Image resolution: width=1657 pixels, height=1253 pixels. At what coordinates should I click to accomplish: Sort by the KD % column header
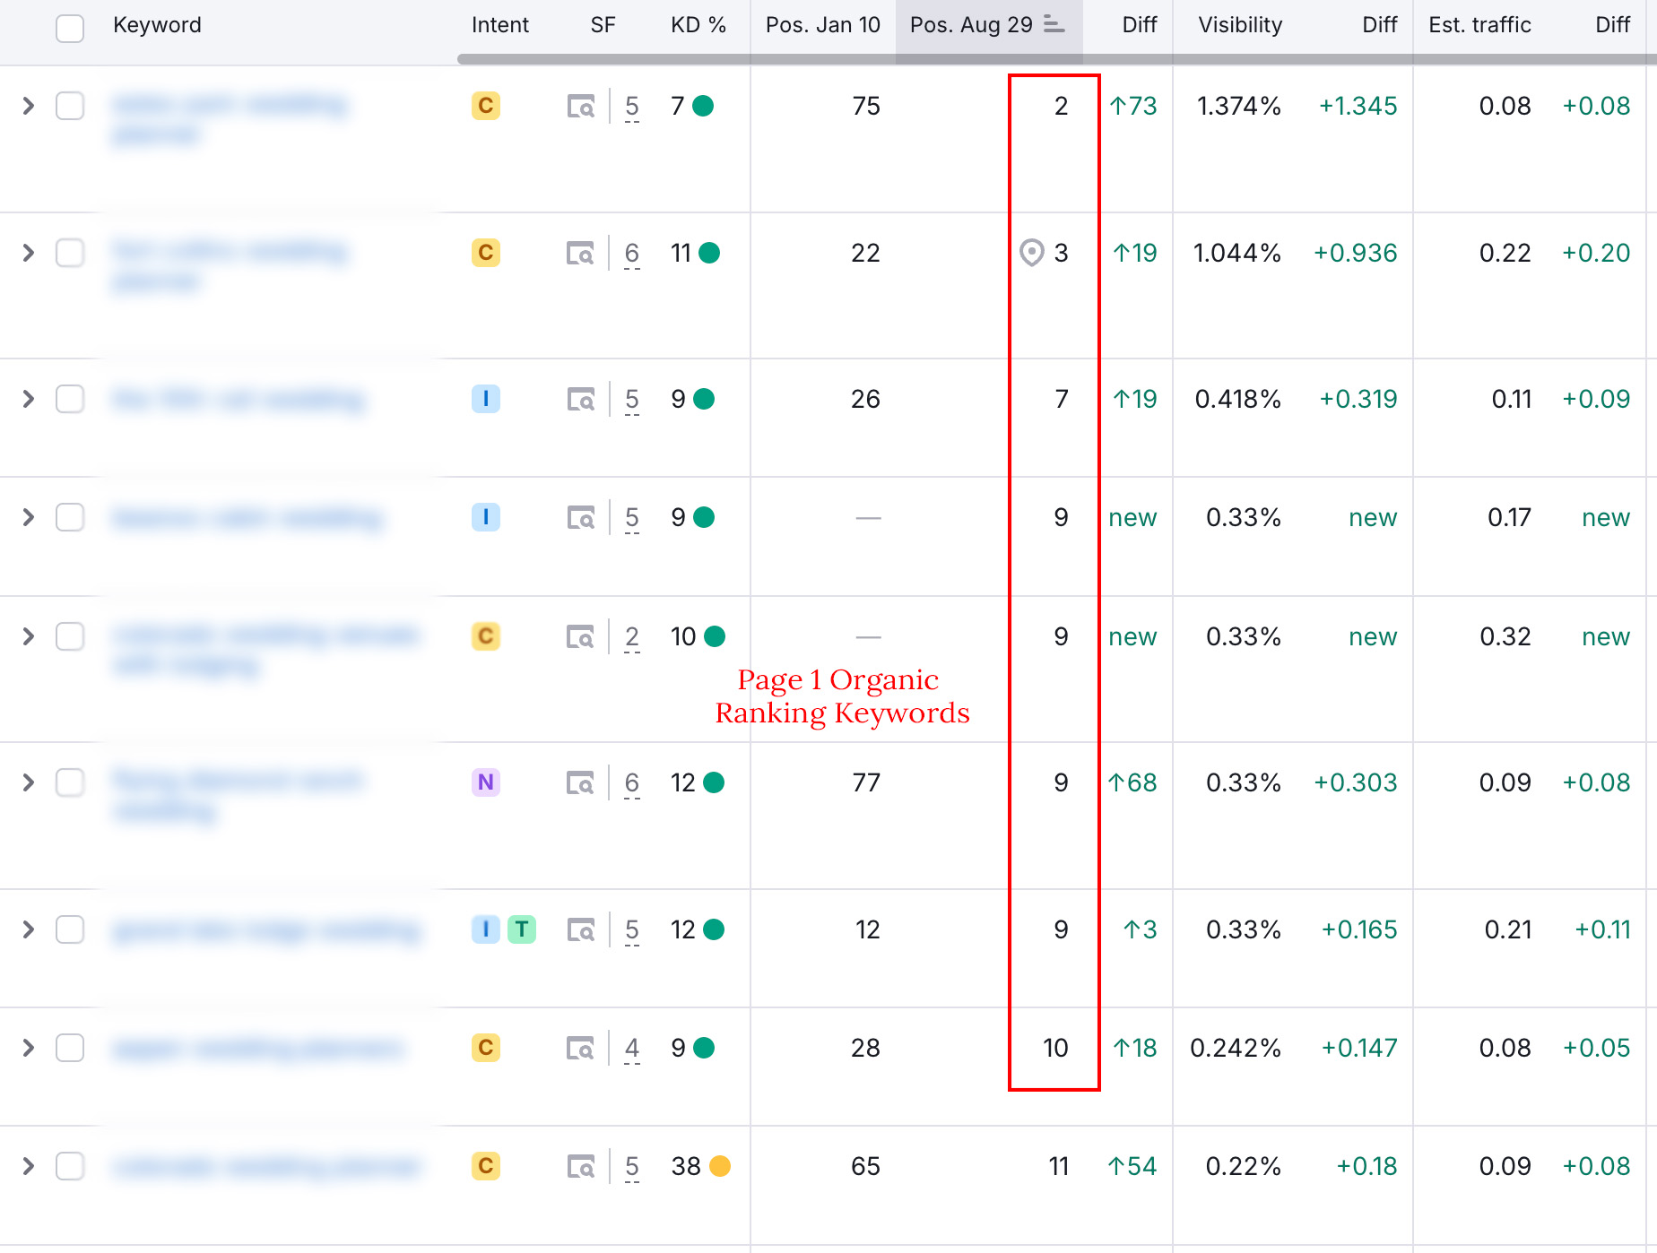(x=698, y=25)
